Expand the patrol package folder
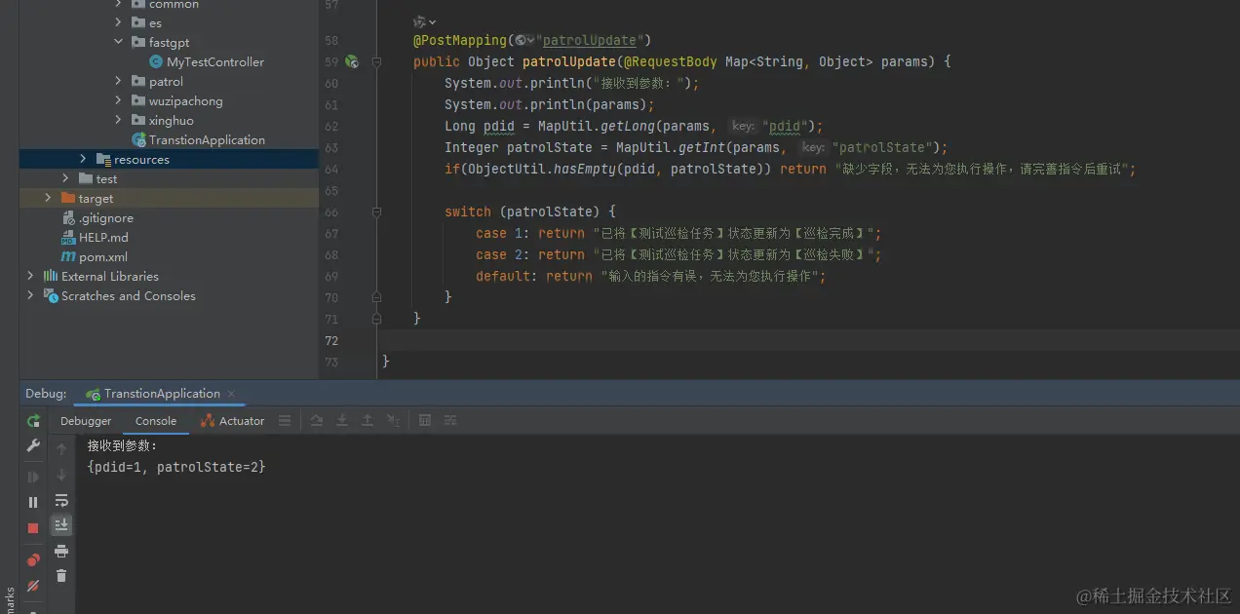1240x614 pixels. 119,81
